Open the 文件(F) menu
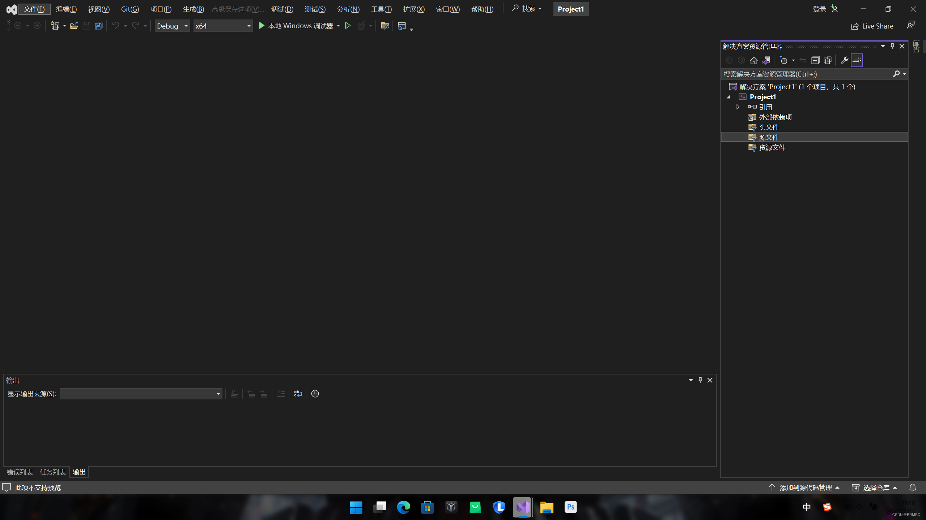The width and height of the screenshot is (926, 520). (x=34, y=9)
